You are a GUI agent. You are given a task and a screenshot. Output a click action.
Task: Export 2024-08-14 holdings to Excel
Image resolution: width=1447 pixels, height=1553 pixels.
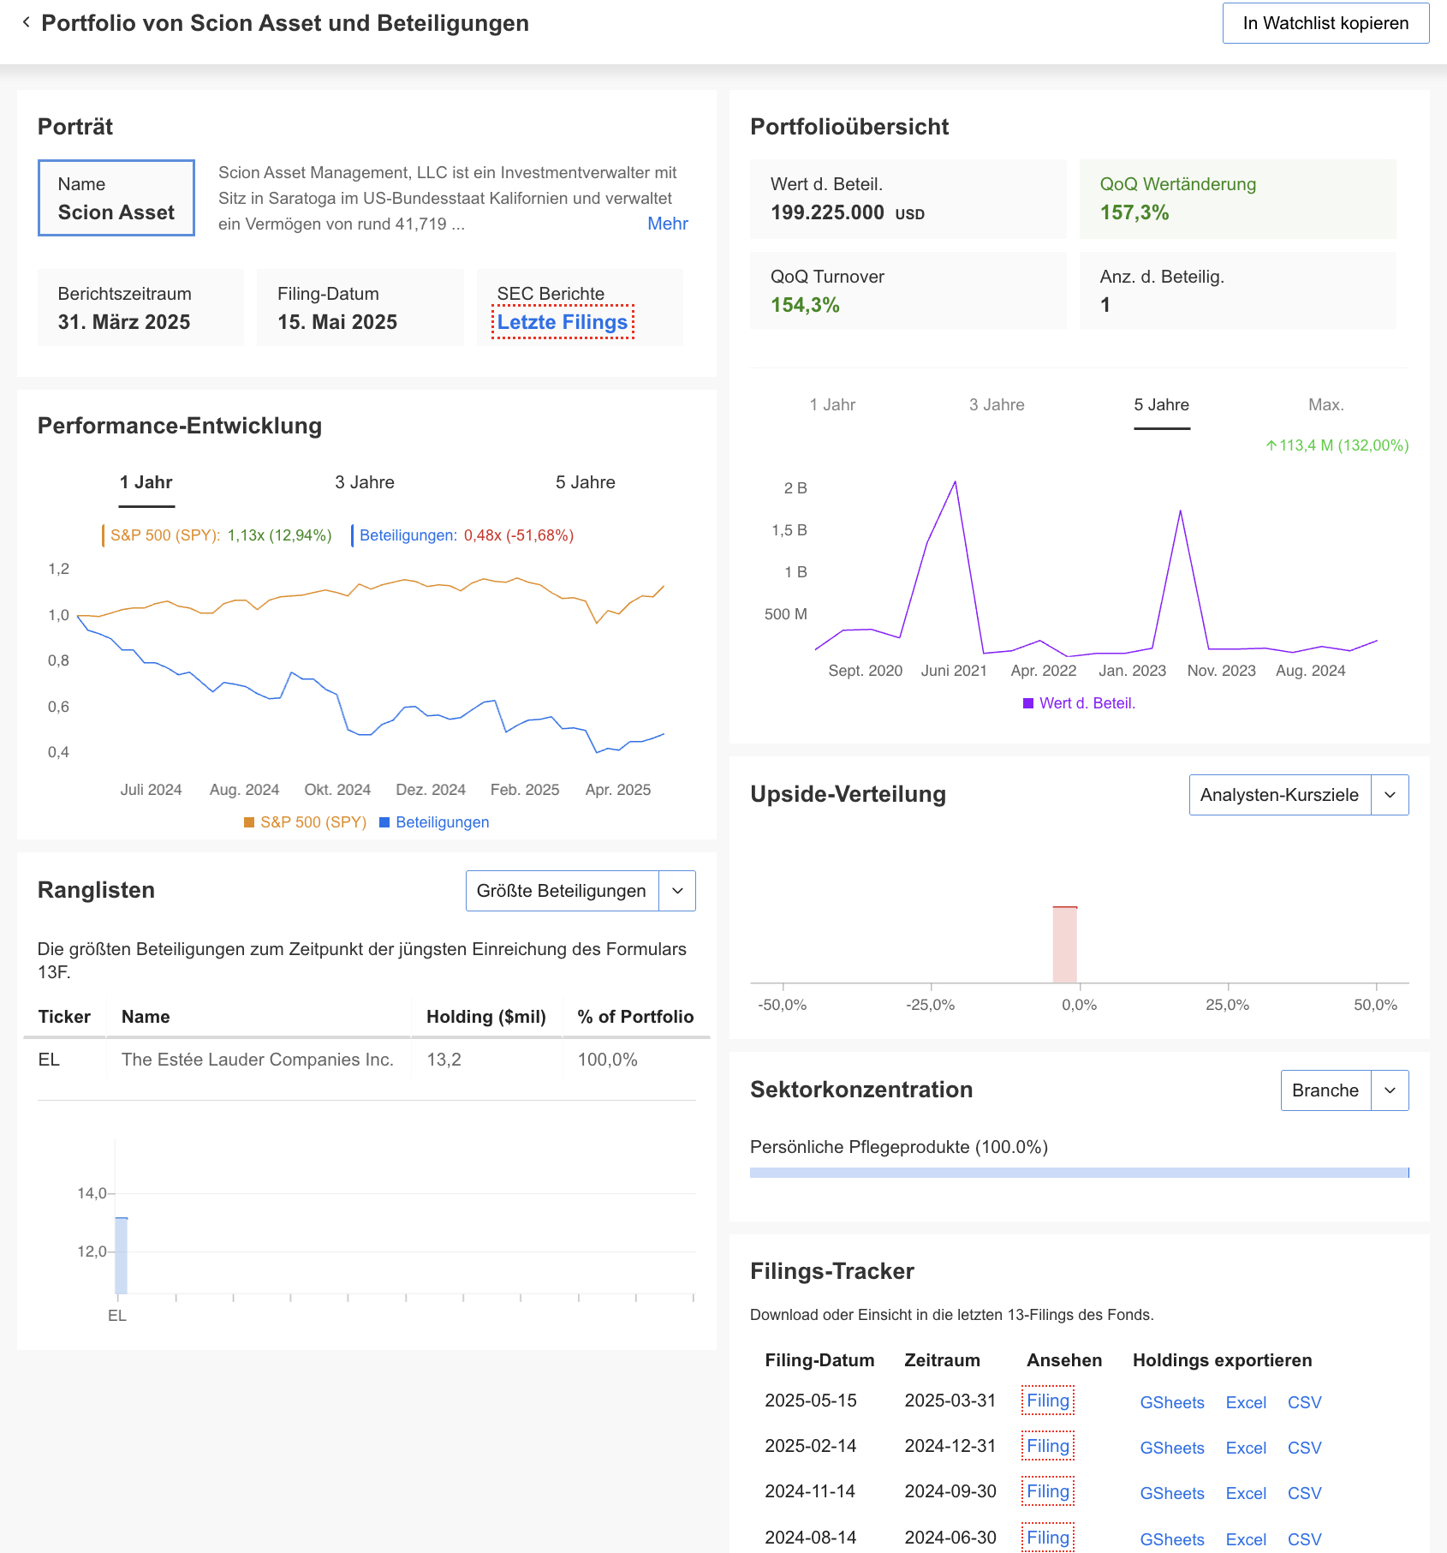point(1246,1539)
